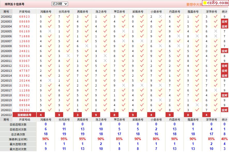Click the X mark under 丹霞杀号 in row 2026008

[x=179, y=46]
